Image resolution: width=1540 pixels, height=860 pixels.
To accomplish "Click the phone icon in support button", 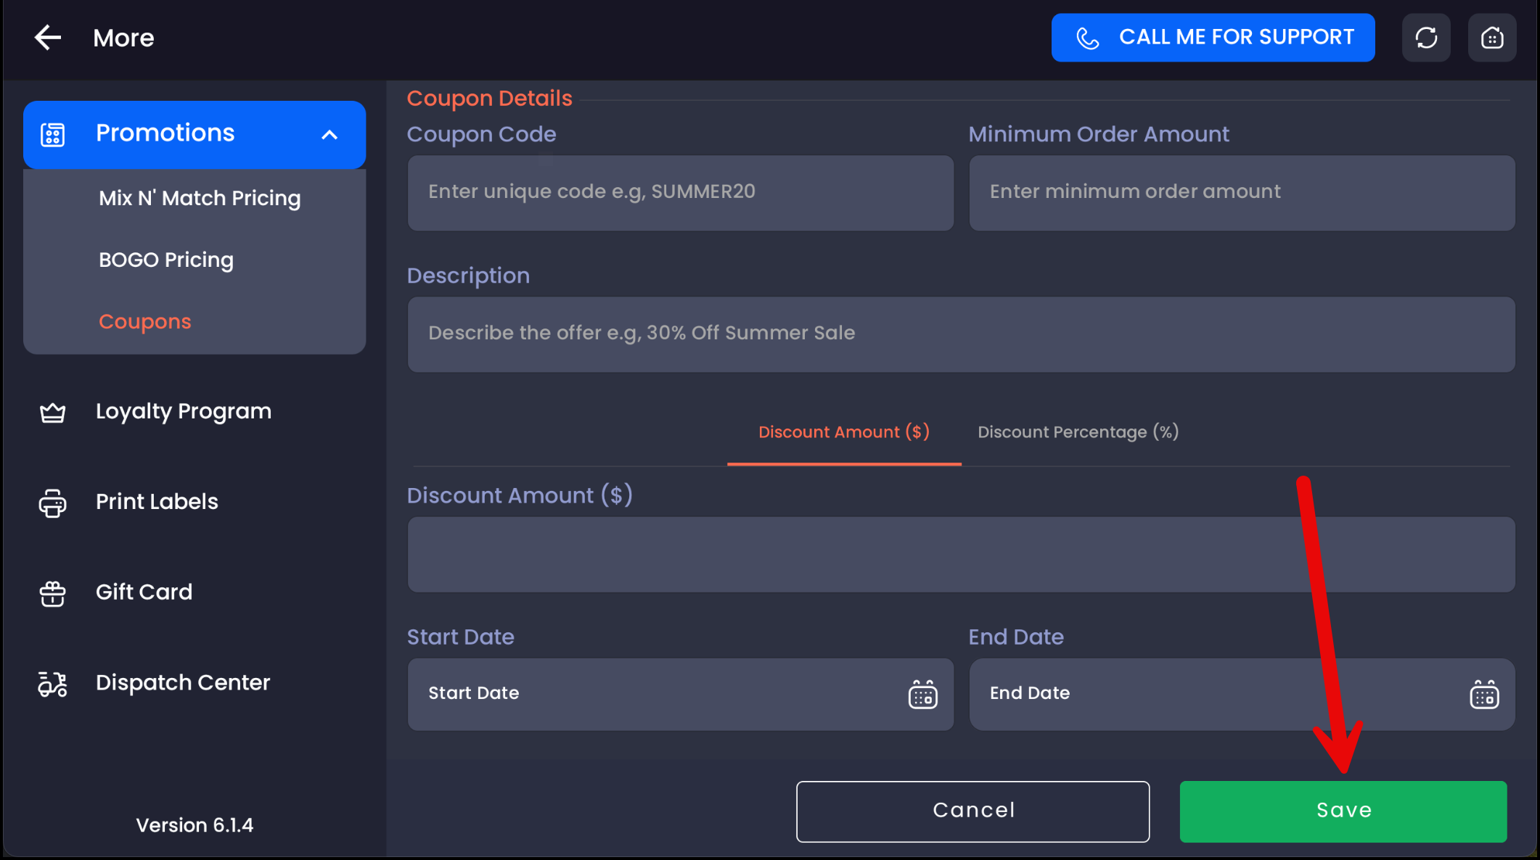I will click(x=1087, y=38).
